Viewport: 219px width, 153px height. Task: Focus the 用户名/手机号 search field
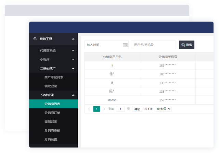(x=154, y=45)
